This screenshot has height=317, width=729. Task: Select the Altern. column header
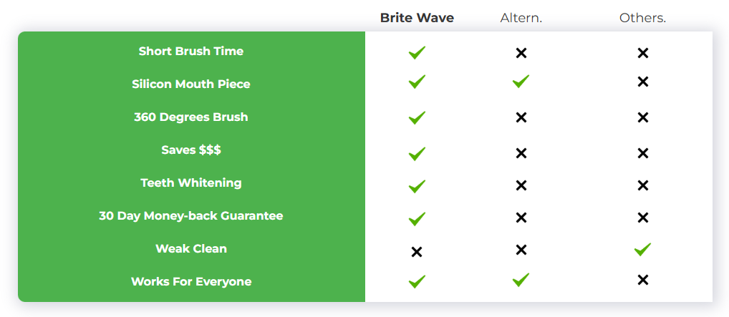pos(521,18)
